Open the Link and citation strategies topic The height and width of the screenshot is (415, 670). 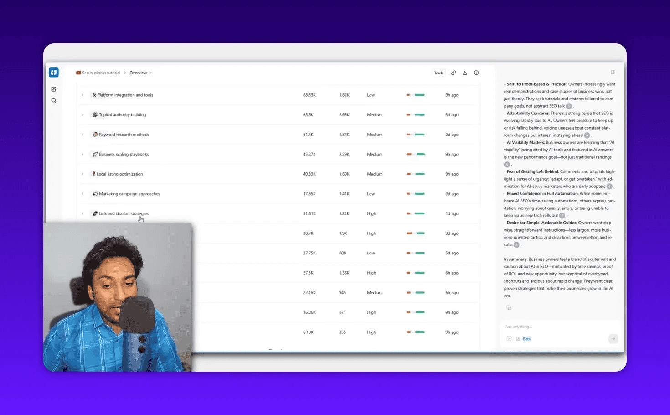124,214
